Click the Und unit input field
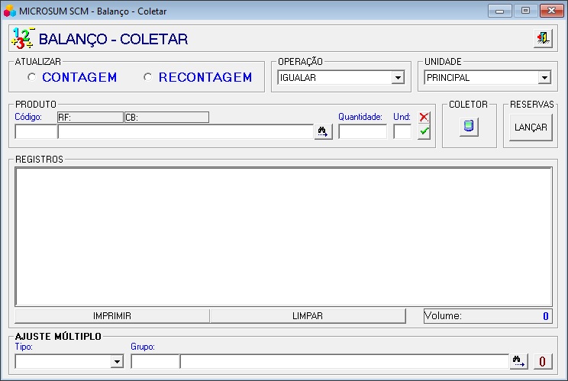The image size is (568, 381). (402, 131)
